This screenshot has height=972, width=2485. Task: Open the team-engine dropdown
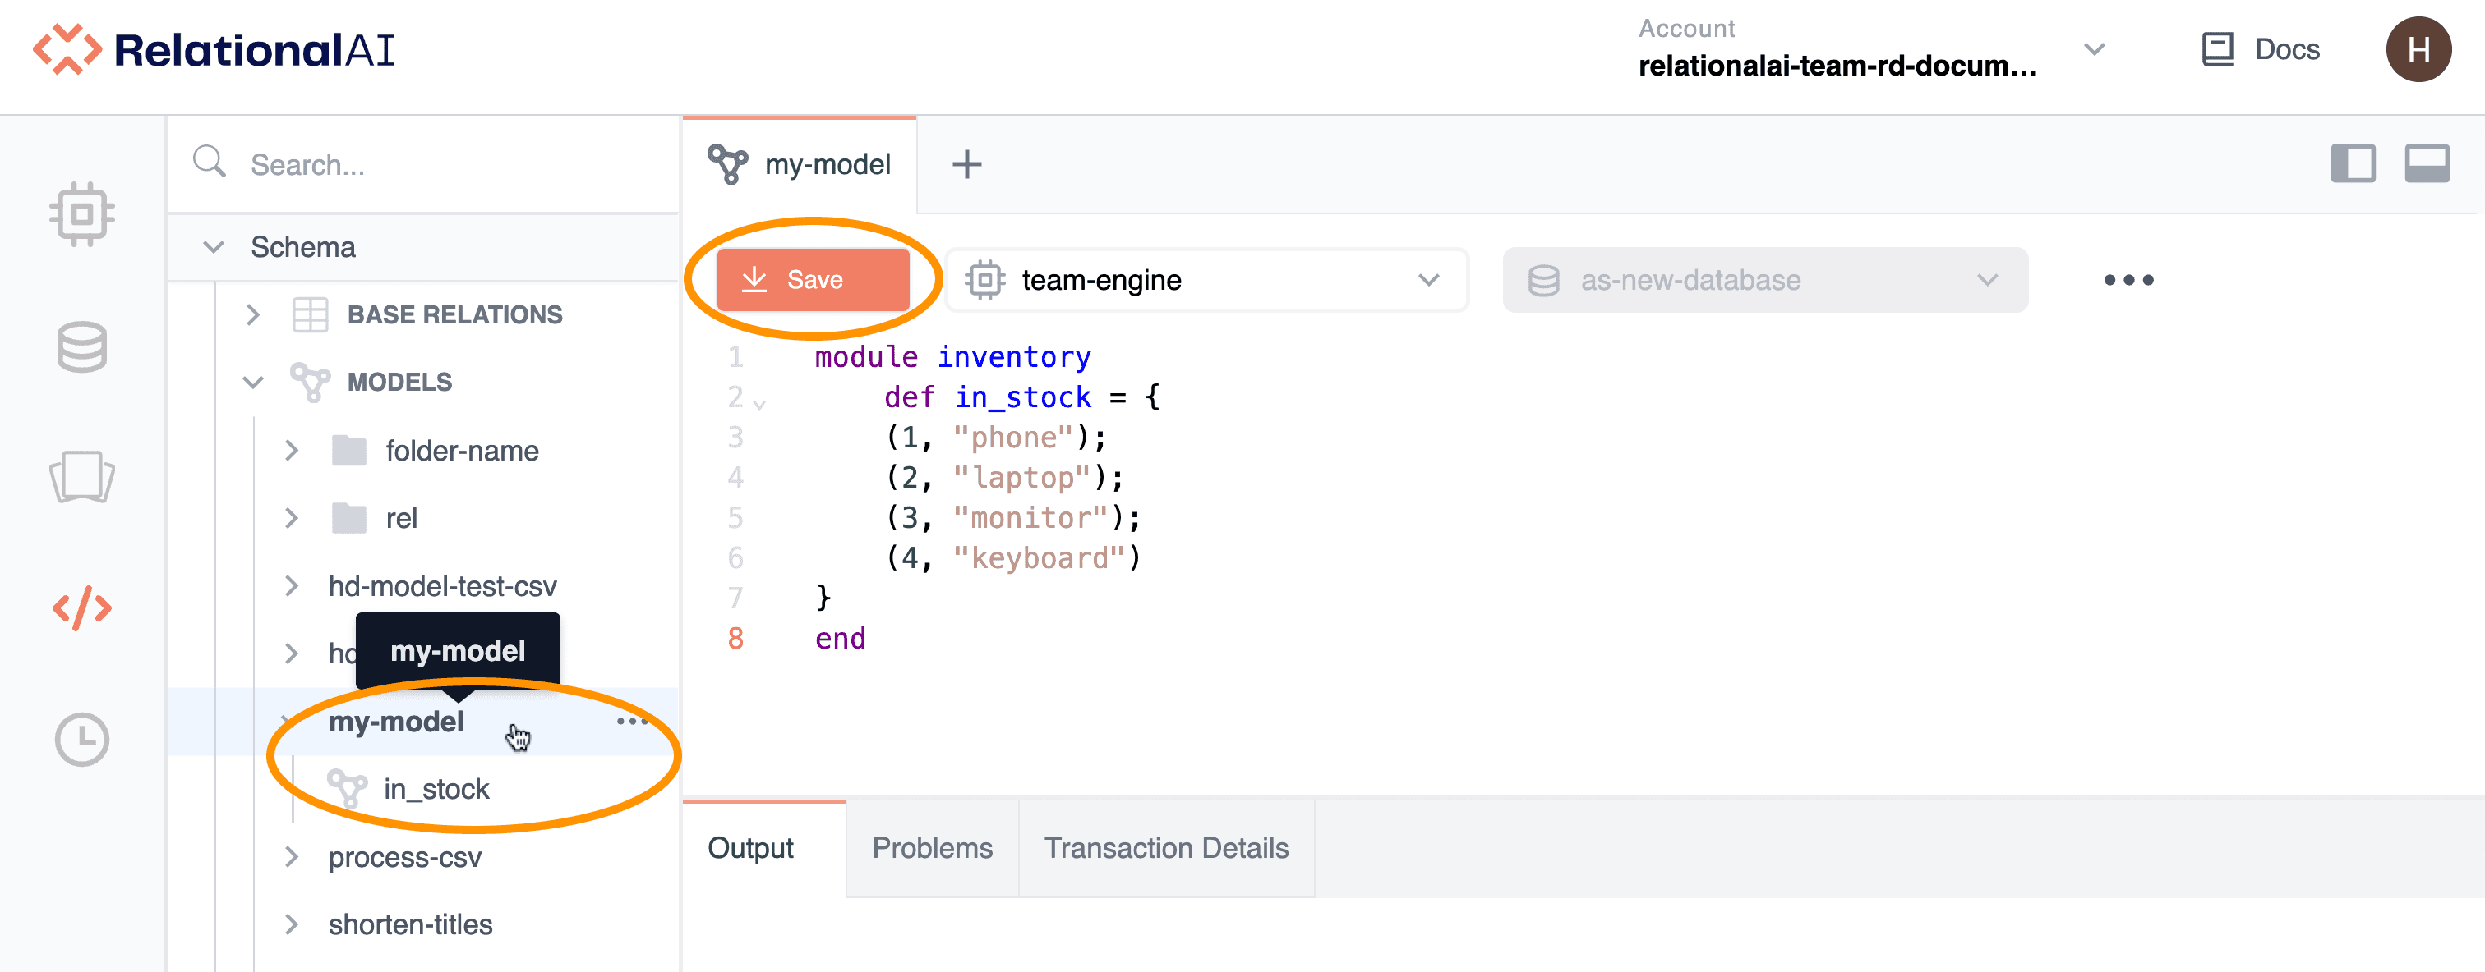click(1206, 280)
